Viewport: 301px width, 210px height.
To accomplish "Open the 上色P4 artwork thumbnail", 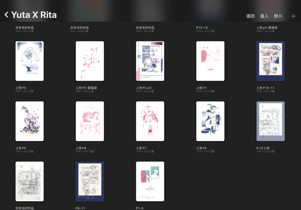I will coord(30,61).
